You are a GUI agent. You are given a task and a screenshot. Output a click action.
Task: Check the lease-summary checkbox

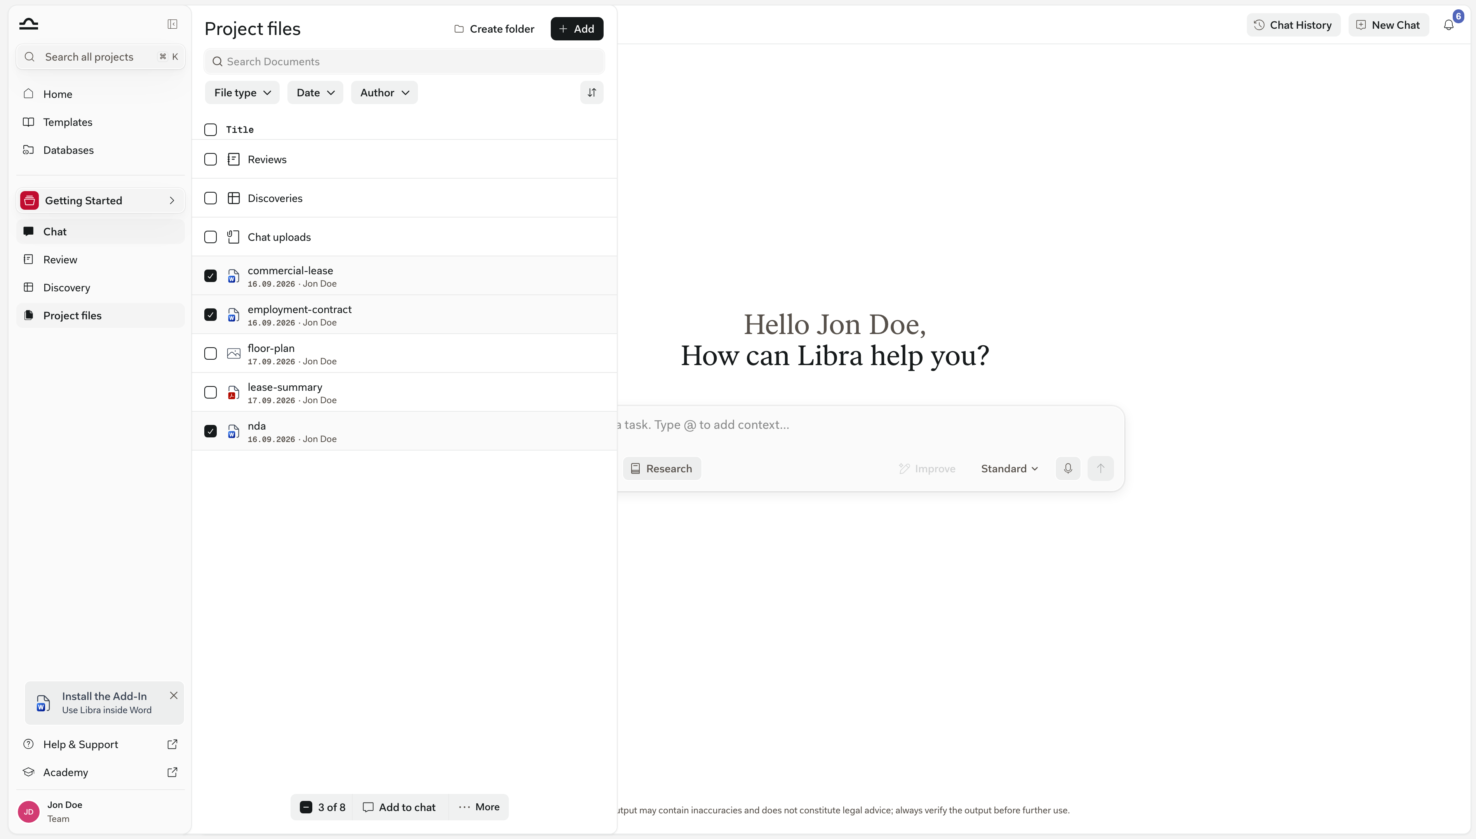point(210,392)
